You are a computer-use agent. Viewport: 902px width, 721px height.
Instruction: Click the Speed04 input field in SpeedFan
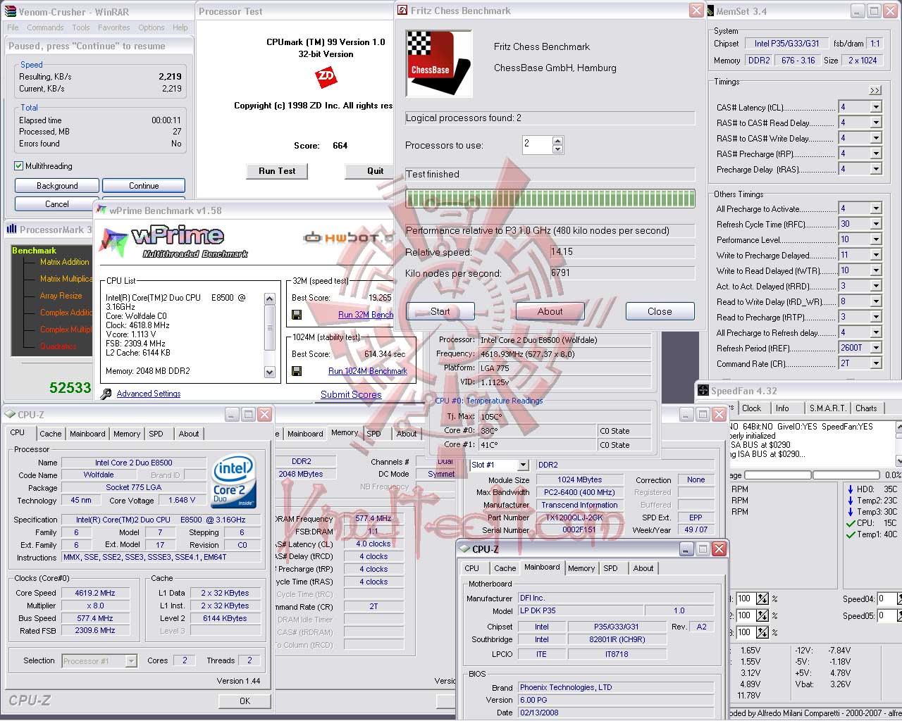pos(886,599)
